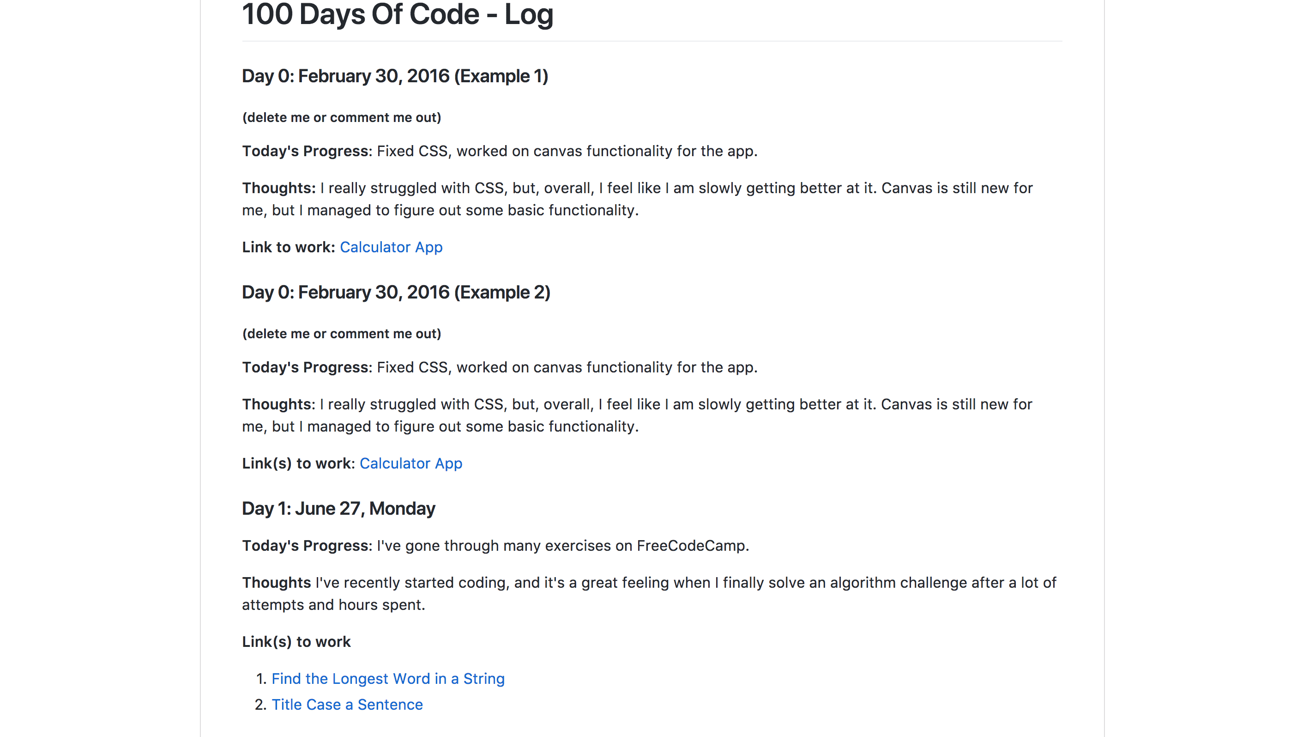Click the text 'attempts and hours spent.'
Image resolution: width=1309 pixels, height=737 pixels.
tap(333, 605)
